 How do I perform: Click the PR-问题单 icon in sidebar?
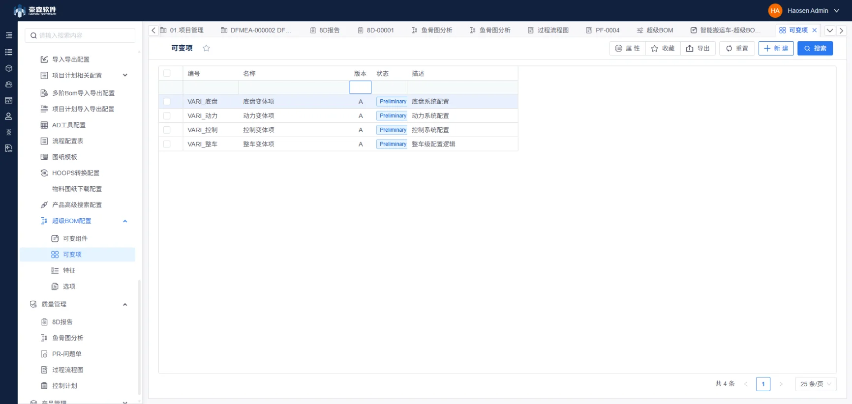click(44, 354)
